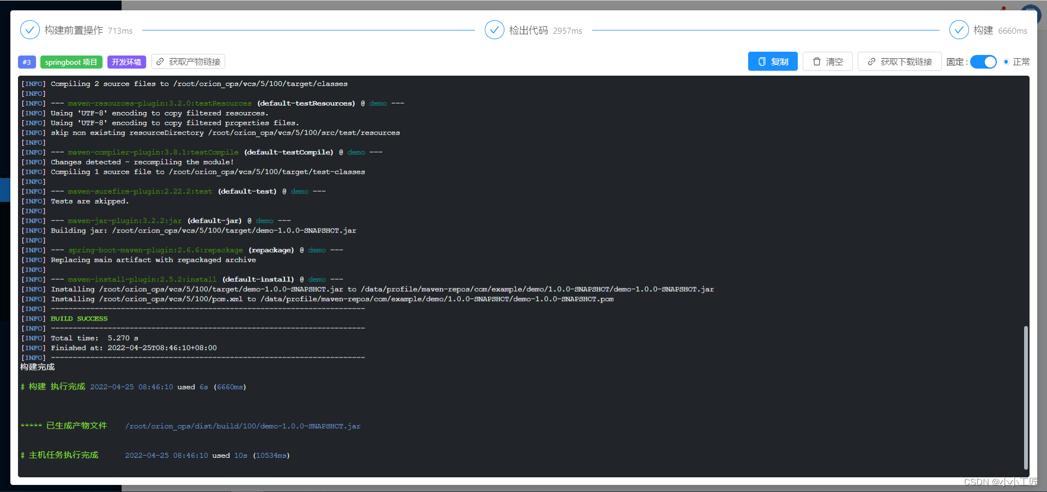Screen dimensions: 1047x492
Task: Click the chain-link icon in 获取下载链接 button
Action: [871, 61]
